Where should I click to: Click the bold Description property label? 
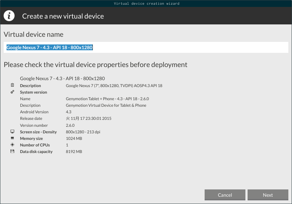(31, 86)
